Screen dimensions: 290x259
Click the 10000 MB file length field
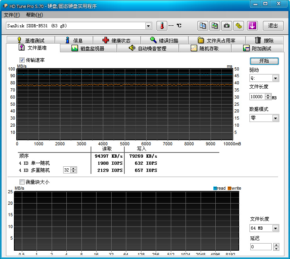[257, 97]
